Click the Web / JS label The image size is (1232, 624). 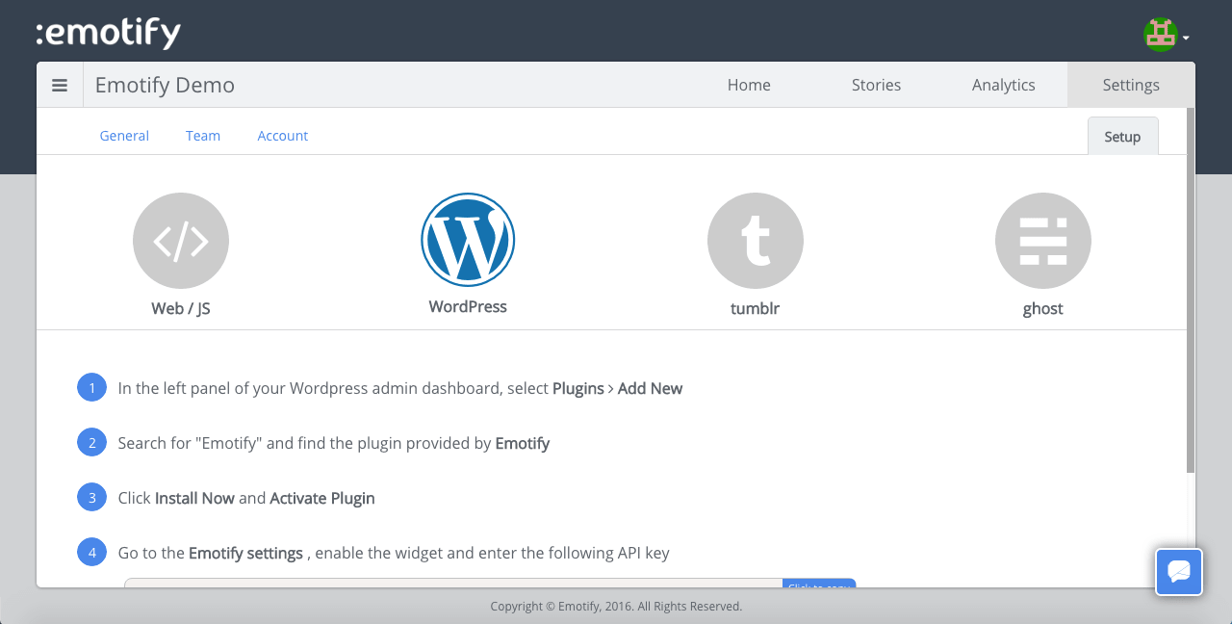point(181,309)
